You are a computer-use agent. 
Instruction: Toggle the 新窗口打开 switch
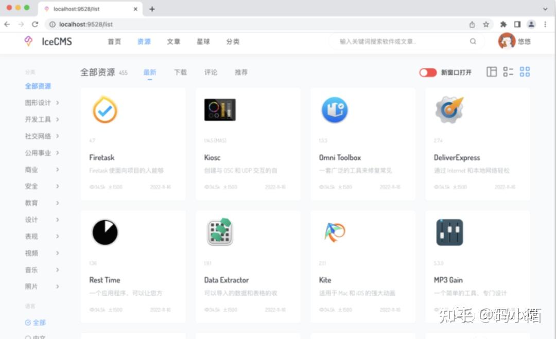428,72
